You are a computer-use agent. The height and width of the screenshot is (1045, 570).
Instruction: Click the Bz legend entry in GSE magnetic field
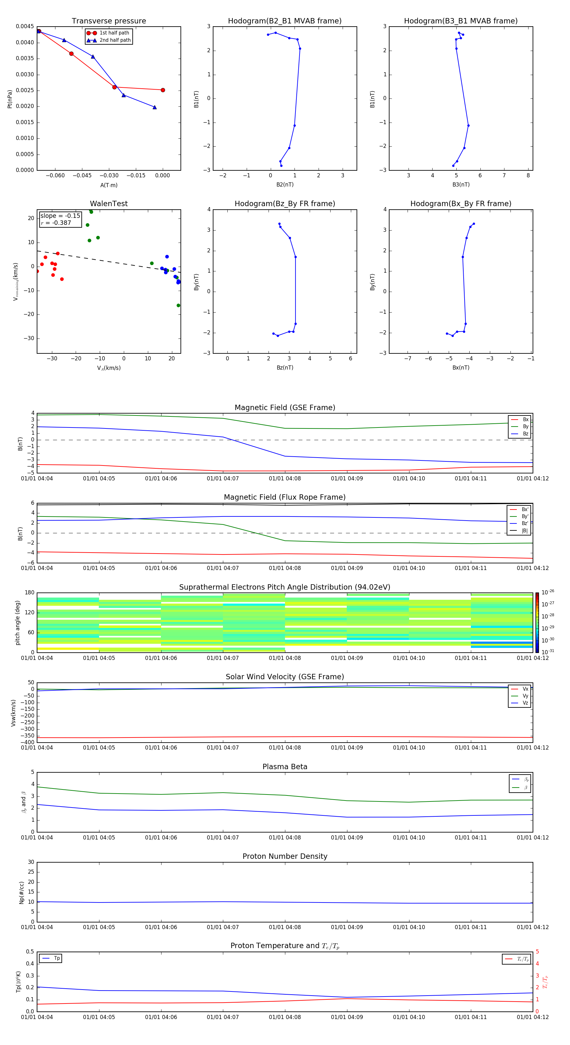(x=520, y=434)
